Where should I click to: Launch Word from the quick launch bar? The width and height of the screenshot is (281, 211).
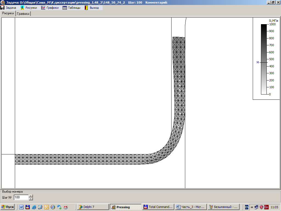[x=21, y=207]
